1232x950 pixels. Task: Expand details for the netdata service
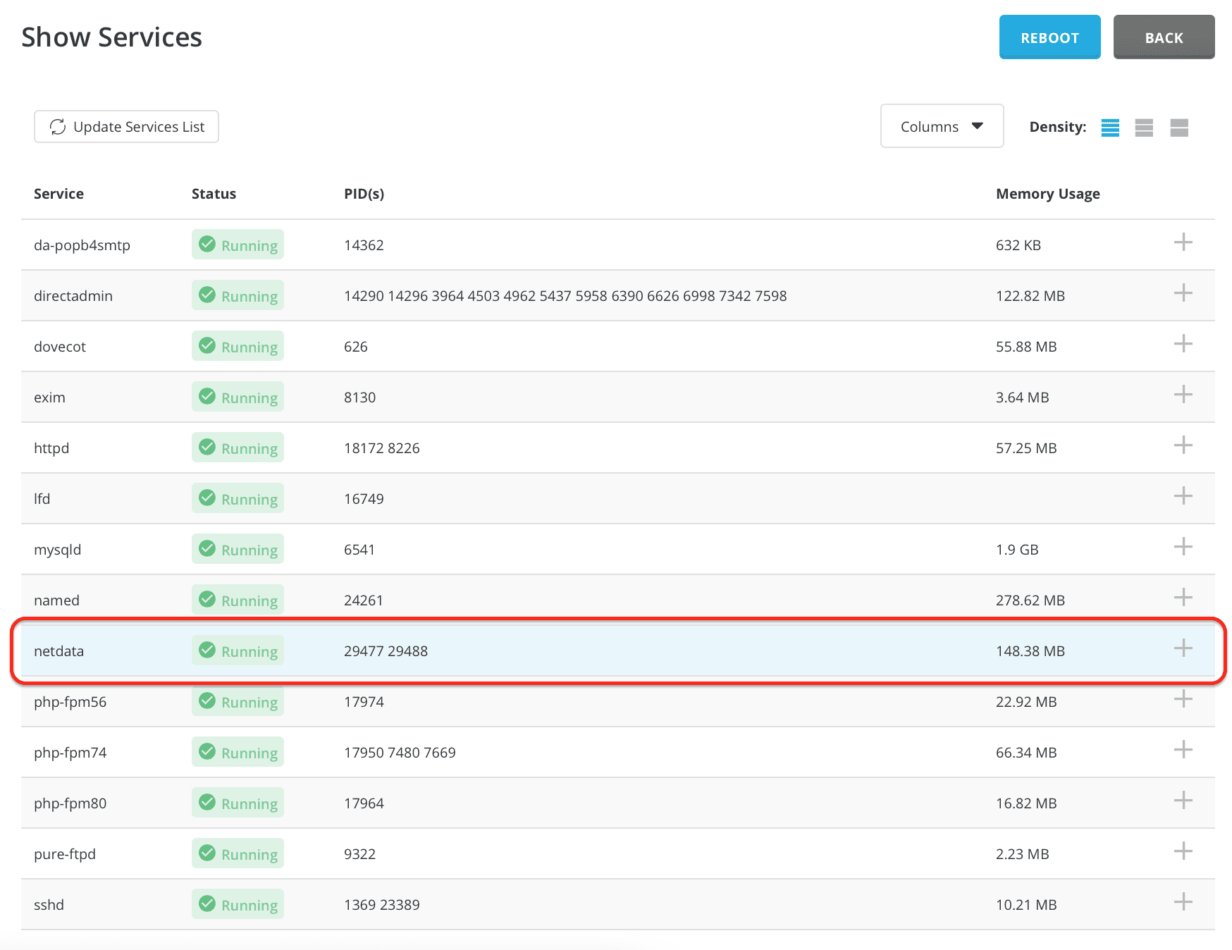click(x=1183, y=648)
